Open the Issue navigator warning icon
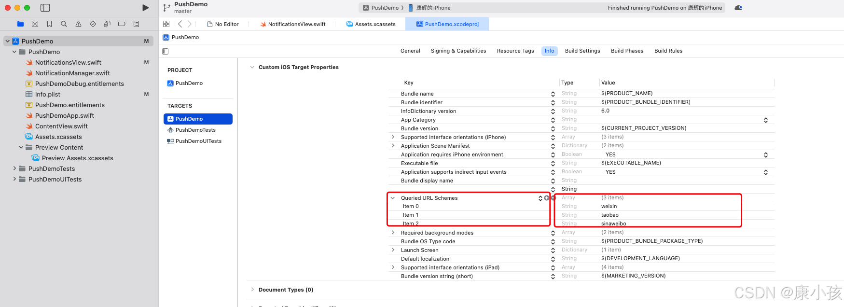 78,24
